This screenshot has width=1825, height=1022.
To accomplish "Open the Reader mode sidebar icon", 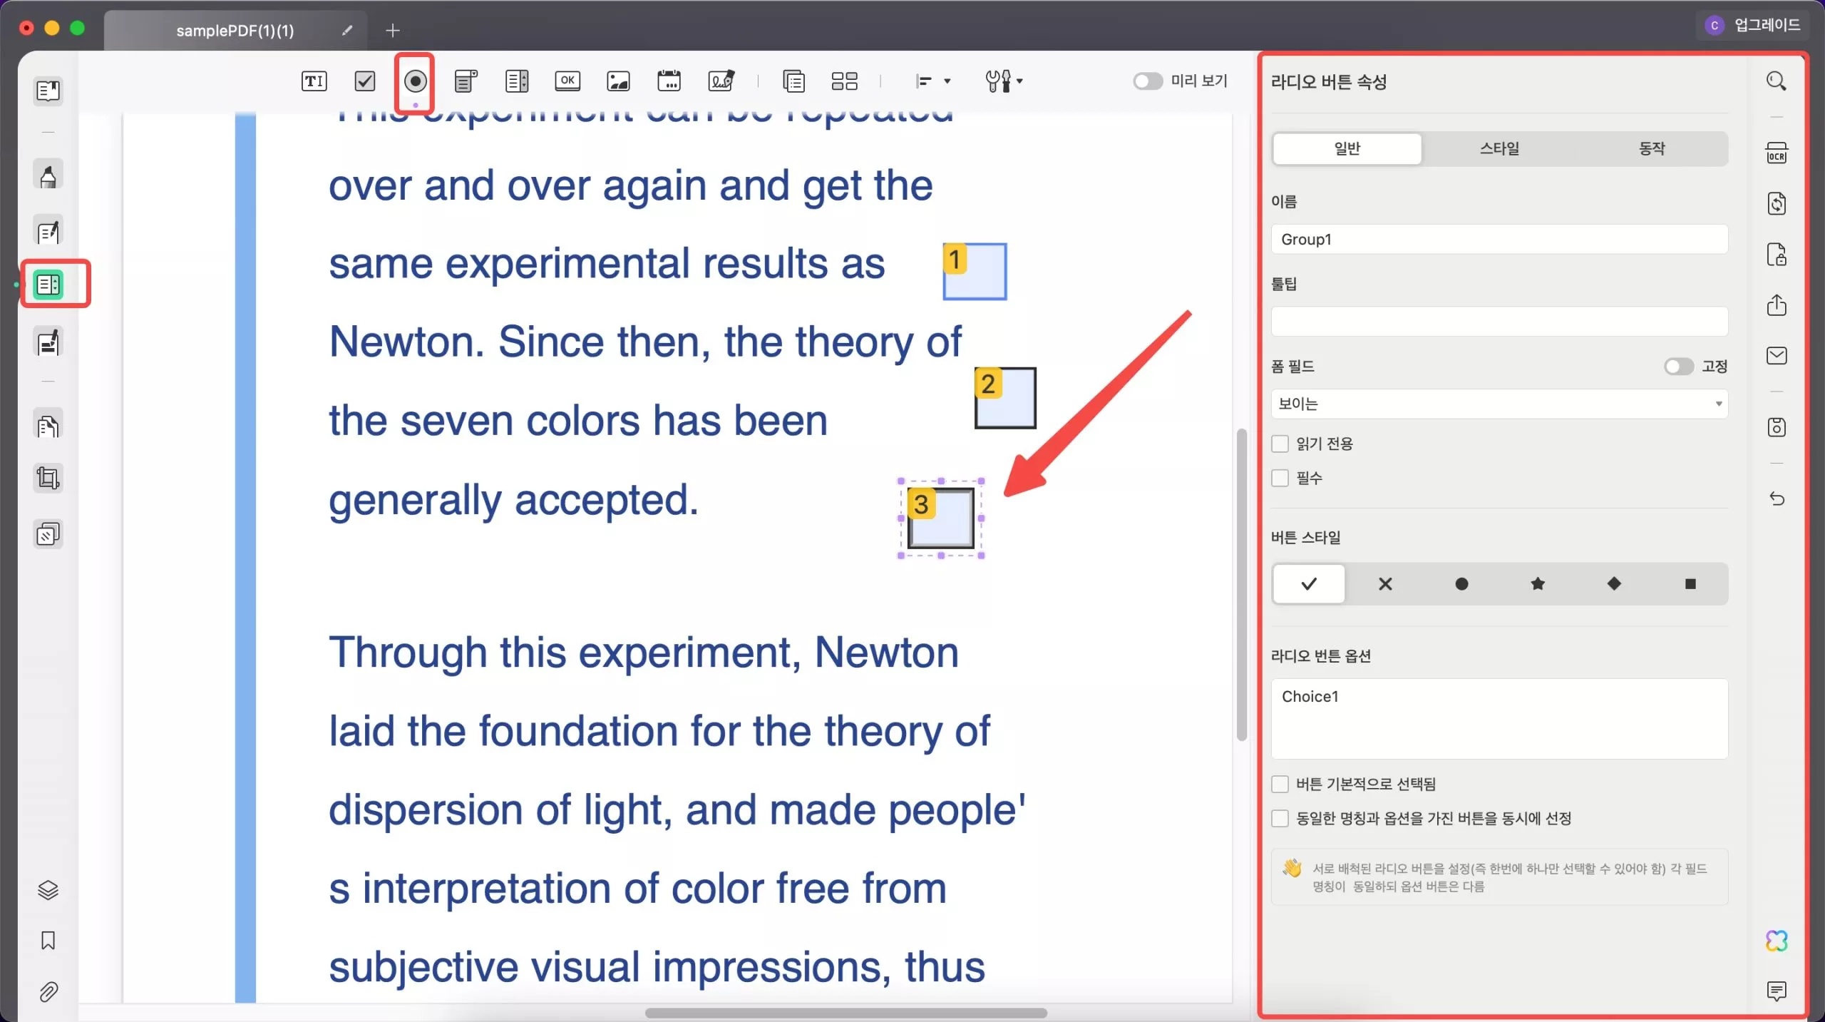I will [x=48, y=91].
